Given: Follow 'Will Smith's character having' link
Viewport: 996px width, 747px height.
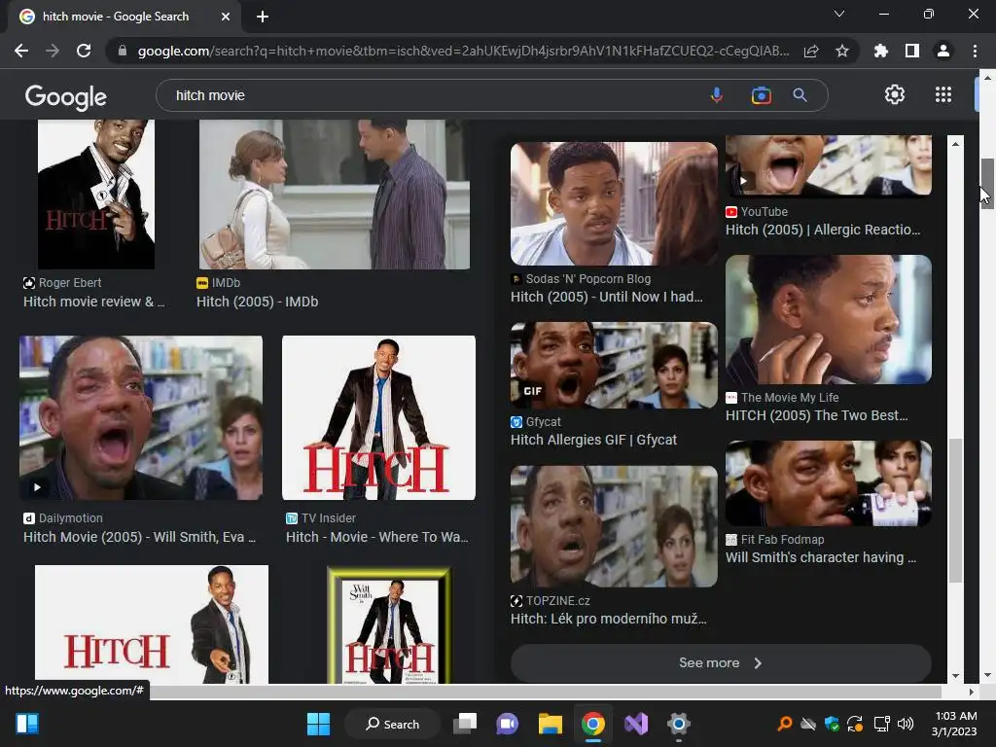Looking at the screenshot, I should coord(821,557).
